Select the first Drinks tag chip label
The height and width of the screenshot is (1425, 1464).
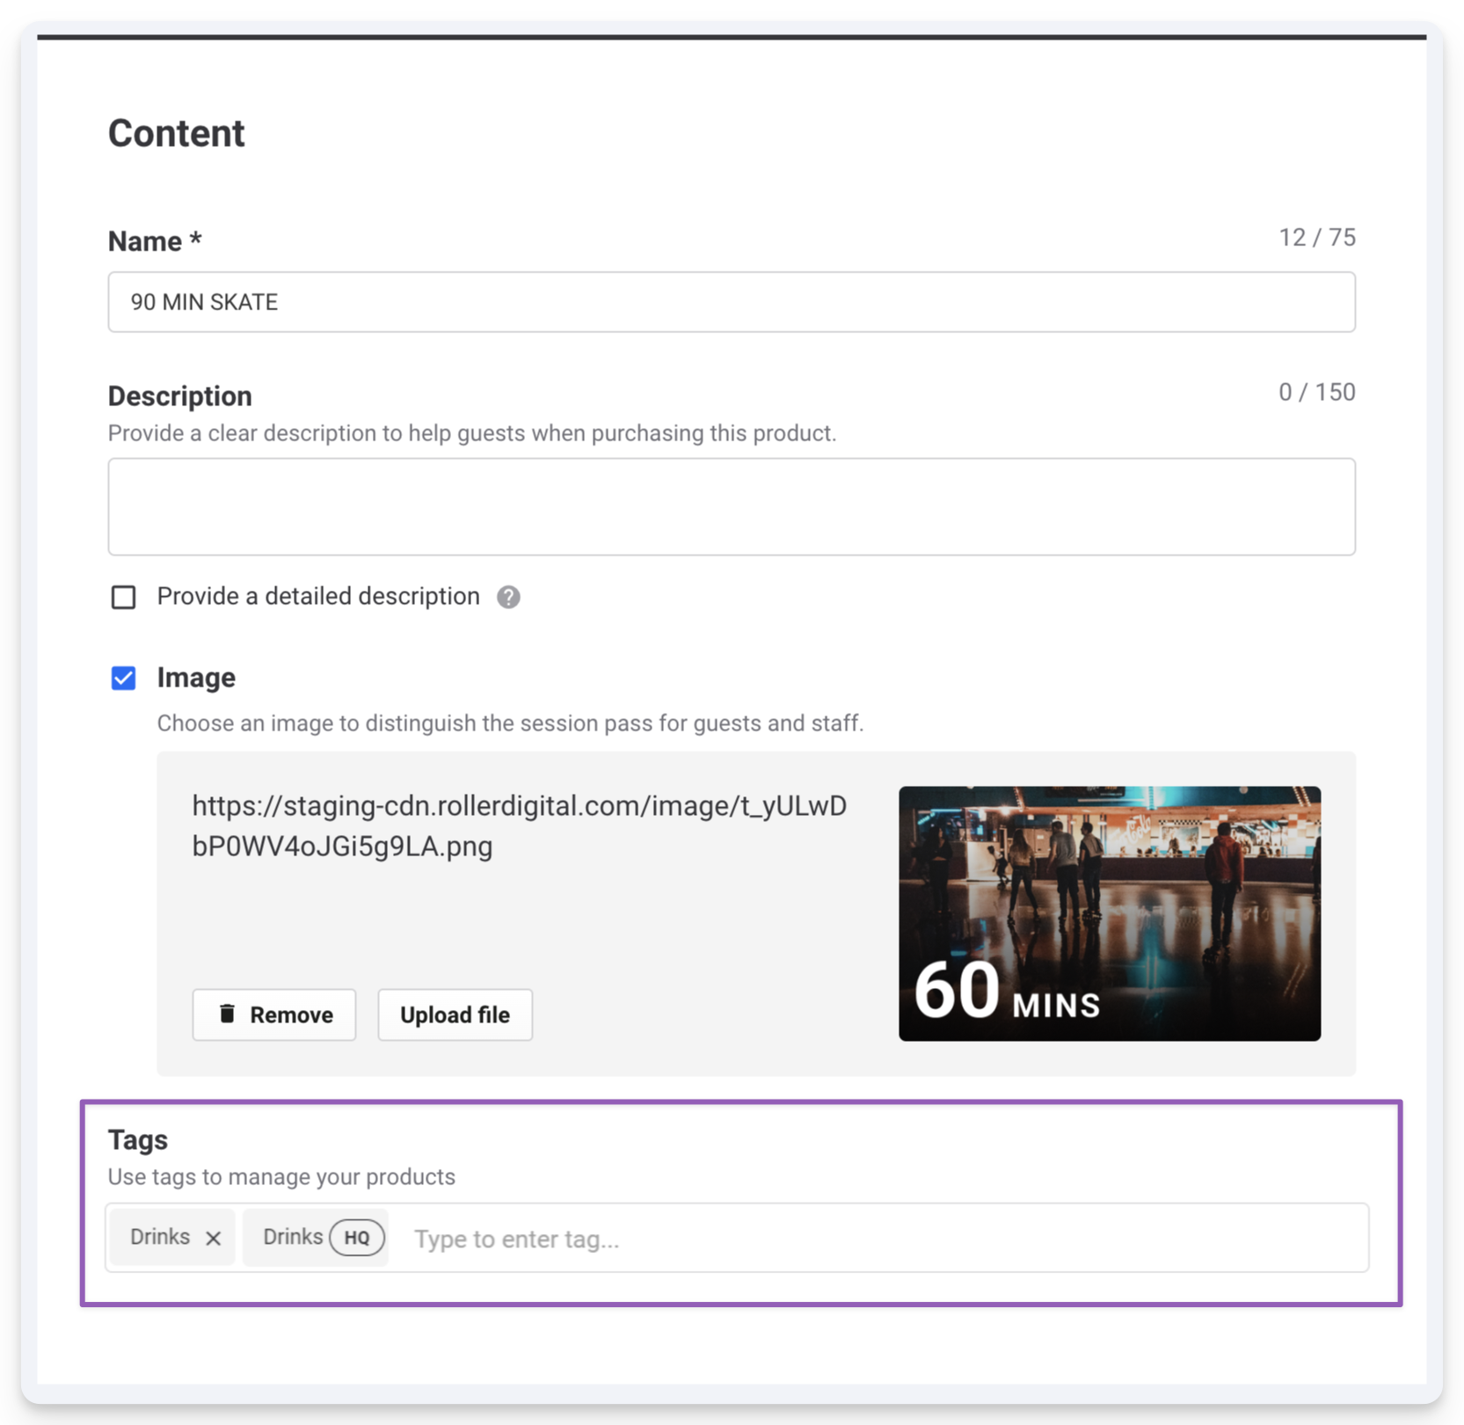pos(160,1237)
